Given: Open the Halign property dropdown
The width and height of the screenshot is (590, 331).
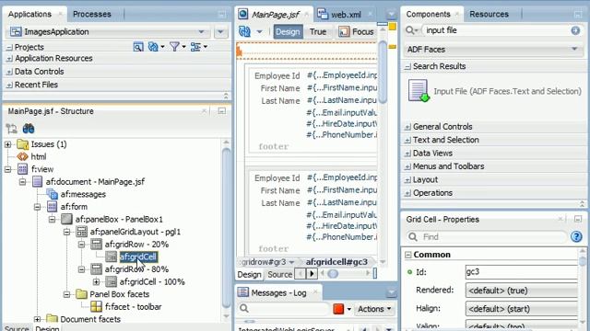Looking at the screenshot, I should pyautogui.click(x=522, y=309).
